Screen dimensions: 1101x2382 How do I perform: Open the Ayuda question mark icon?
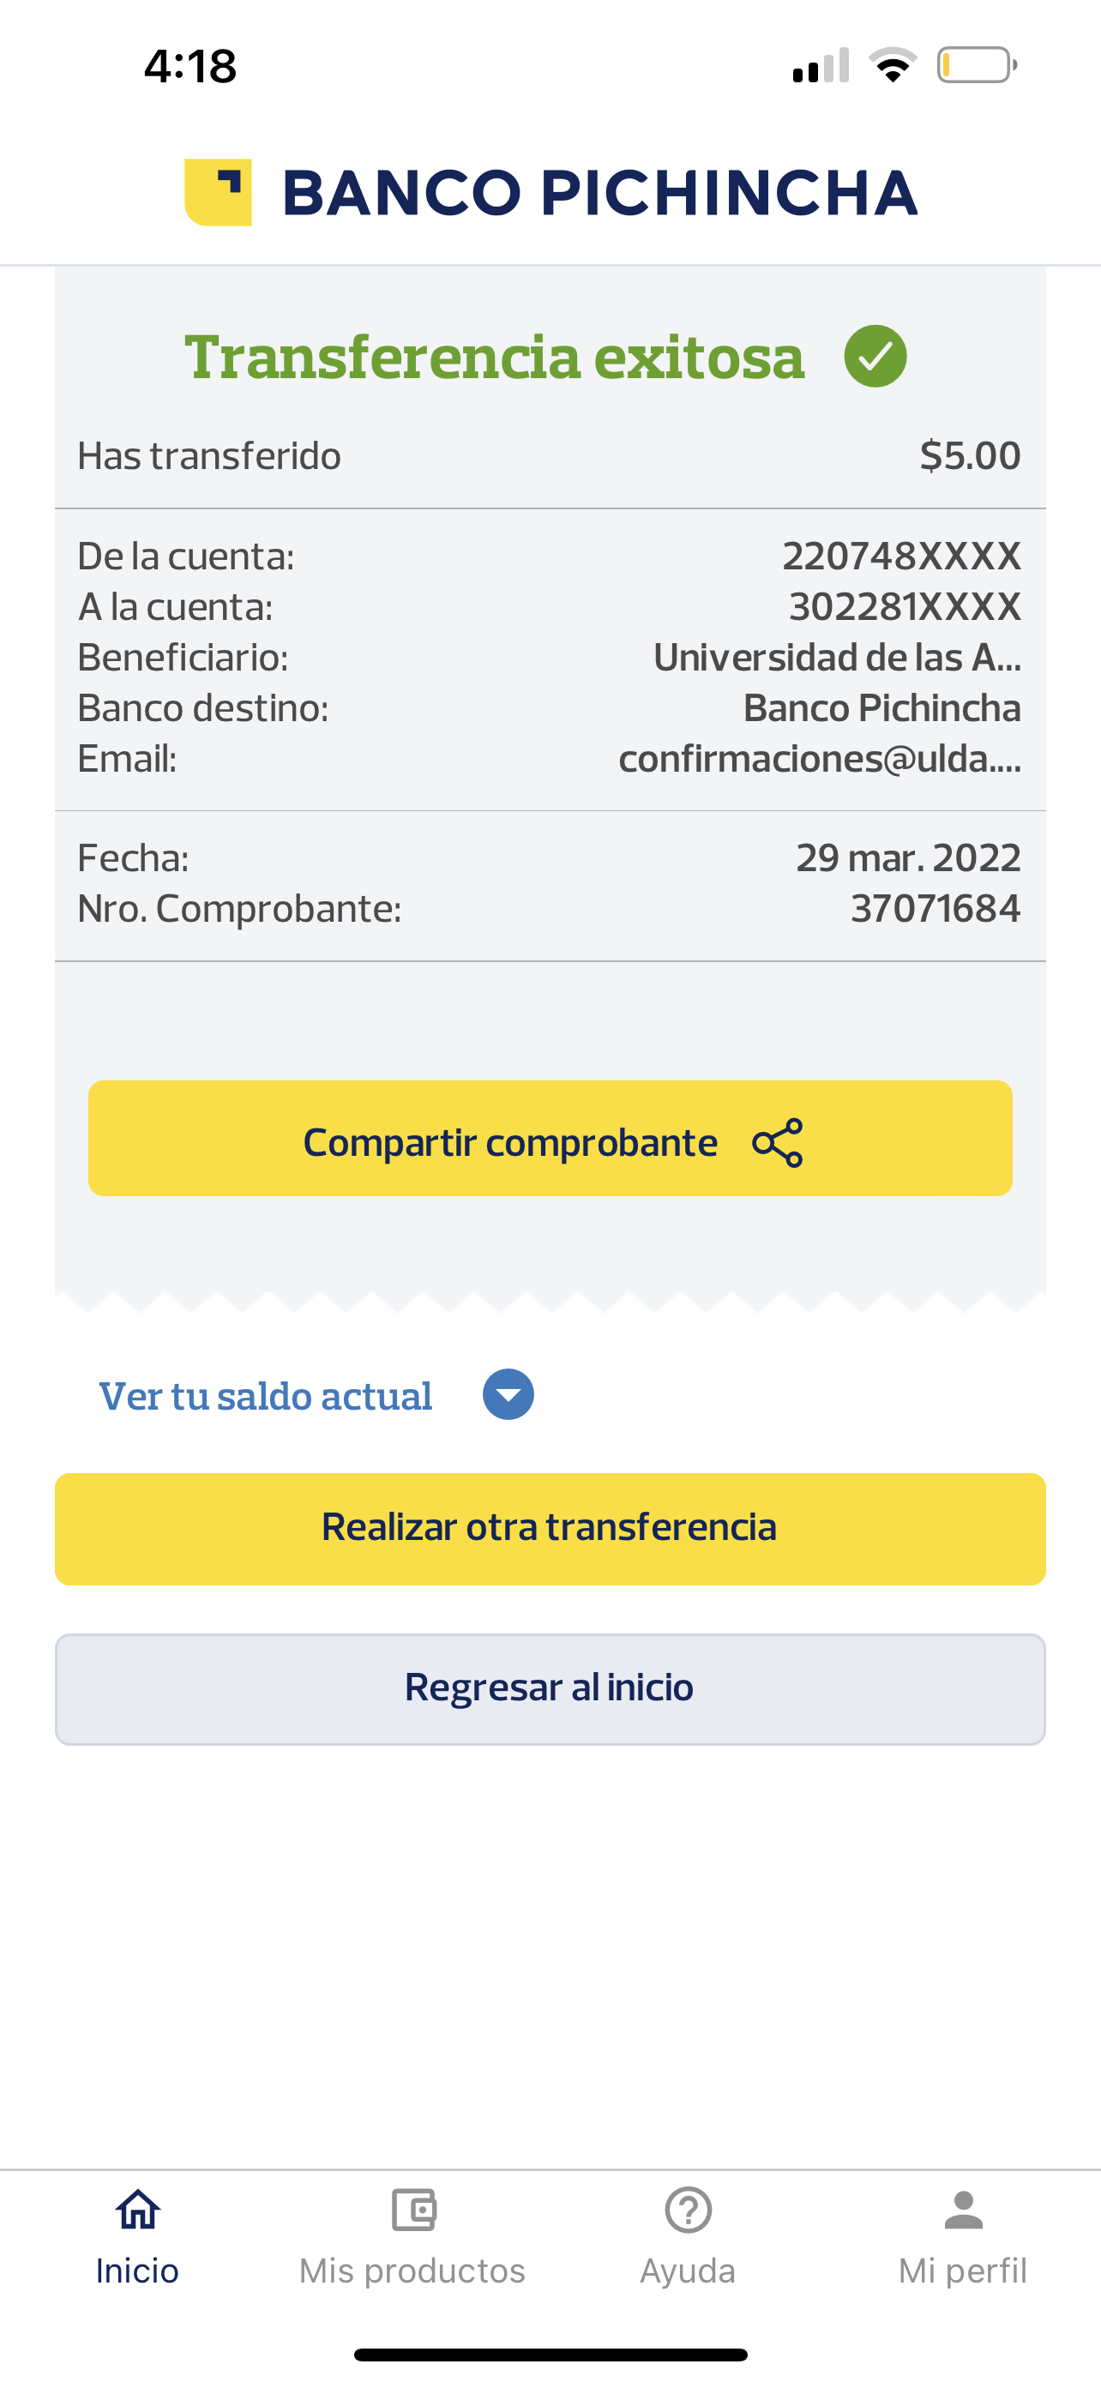tap(688, 2210)
